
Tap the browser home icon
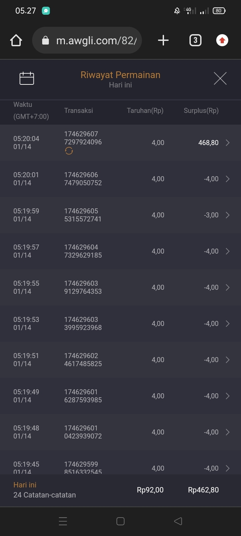pyautogui.click(x=16, y=41)
